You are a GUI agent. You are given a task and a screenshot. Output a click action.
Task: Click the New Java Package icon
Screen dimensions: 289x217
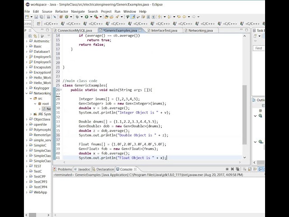click(x=61, y=17)
